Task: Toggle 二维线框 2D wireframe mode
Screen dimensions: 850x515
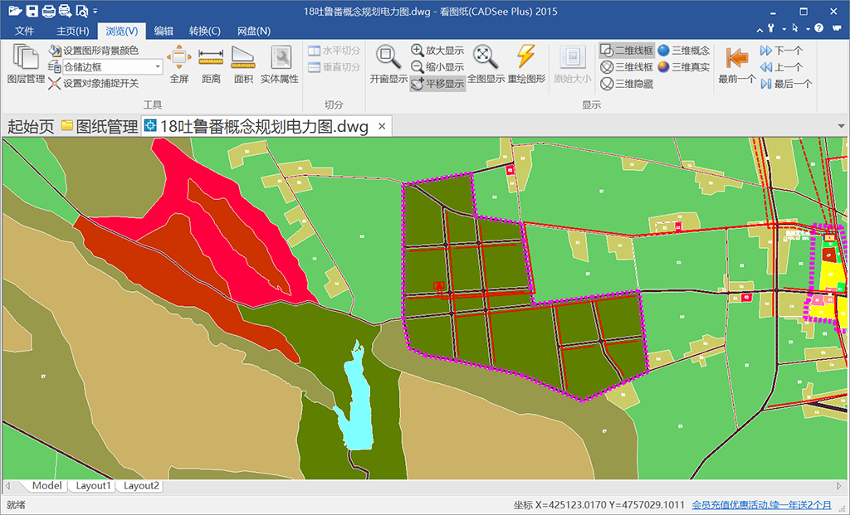Action: click(x=627, y=51)
